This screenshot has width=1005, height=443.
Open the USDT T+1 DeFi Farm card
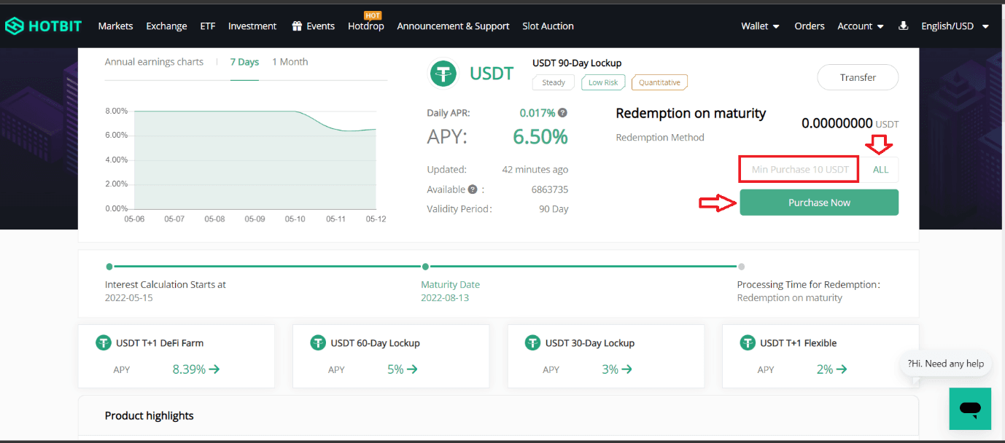[176, 356]
